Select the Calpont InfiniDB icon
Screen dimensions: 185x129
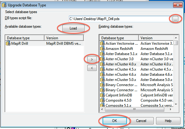[x=103, y=95]
